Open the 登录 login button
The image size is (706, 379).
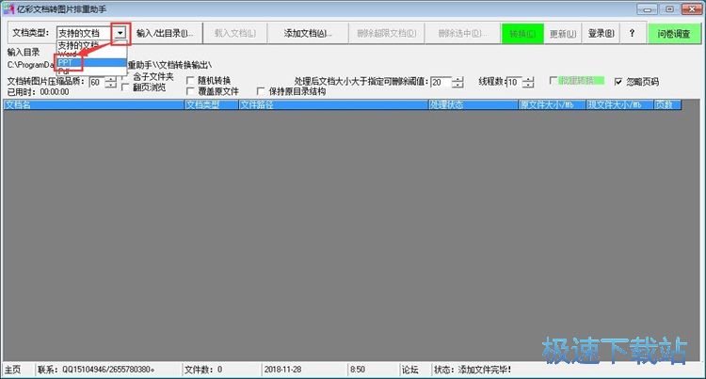(x=601, y=34)
